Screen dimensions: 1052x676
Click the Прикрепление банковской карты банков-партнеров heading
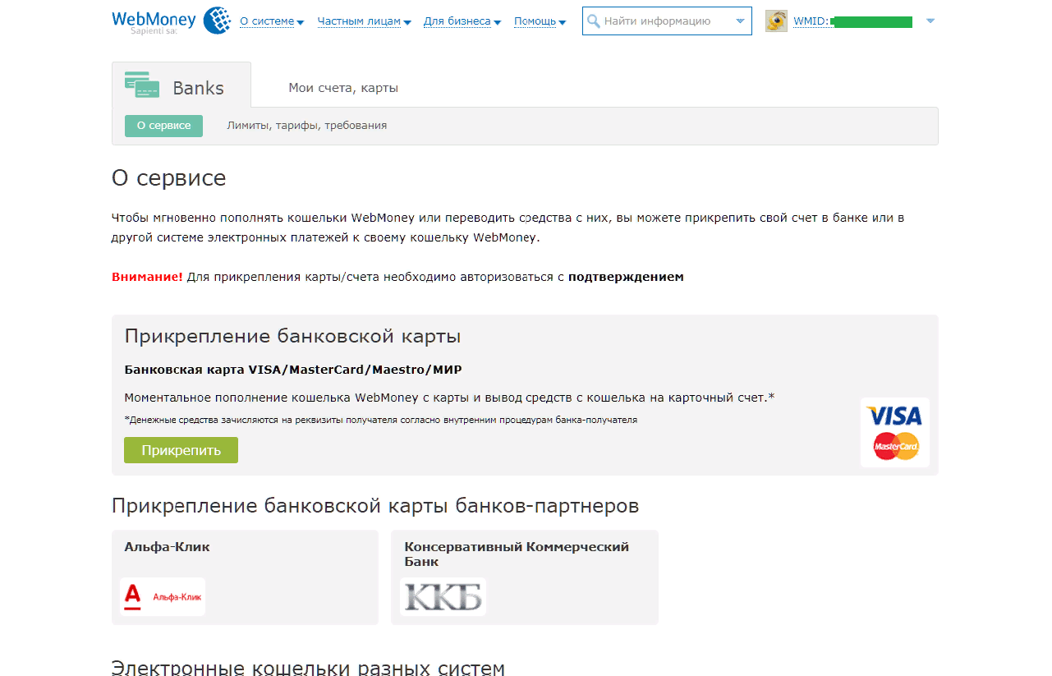click(375, 506)
